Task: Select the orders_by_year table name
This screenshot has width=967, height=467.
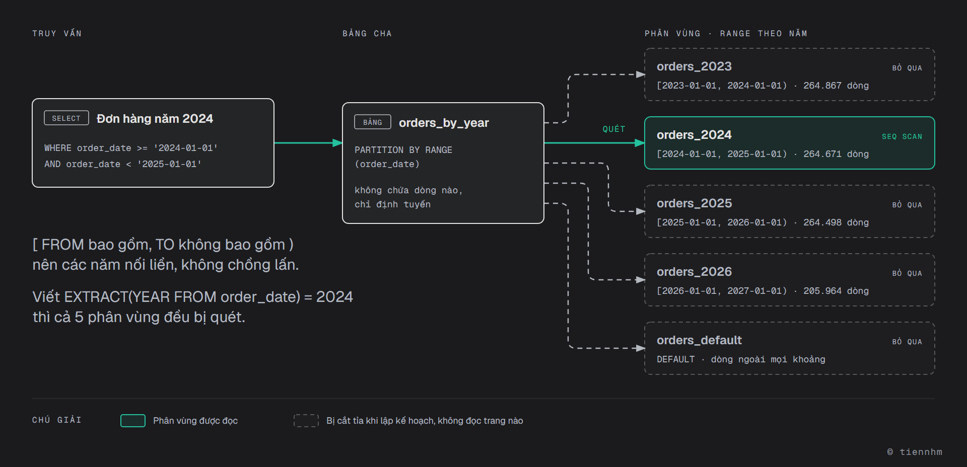Action: 444,123
